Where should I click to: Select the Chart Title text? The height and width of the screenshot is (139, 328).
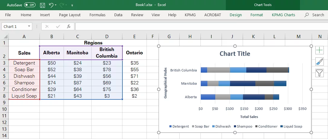(x=235, y=53)
